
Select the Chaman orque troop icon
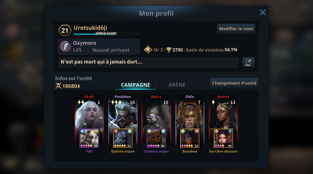pos(156,138)
